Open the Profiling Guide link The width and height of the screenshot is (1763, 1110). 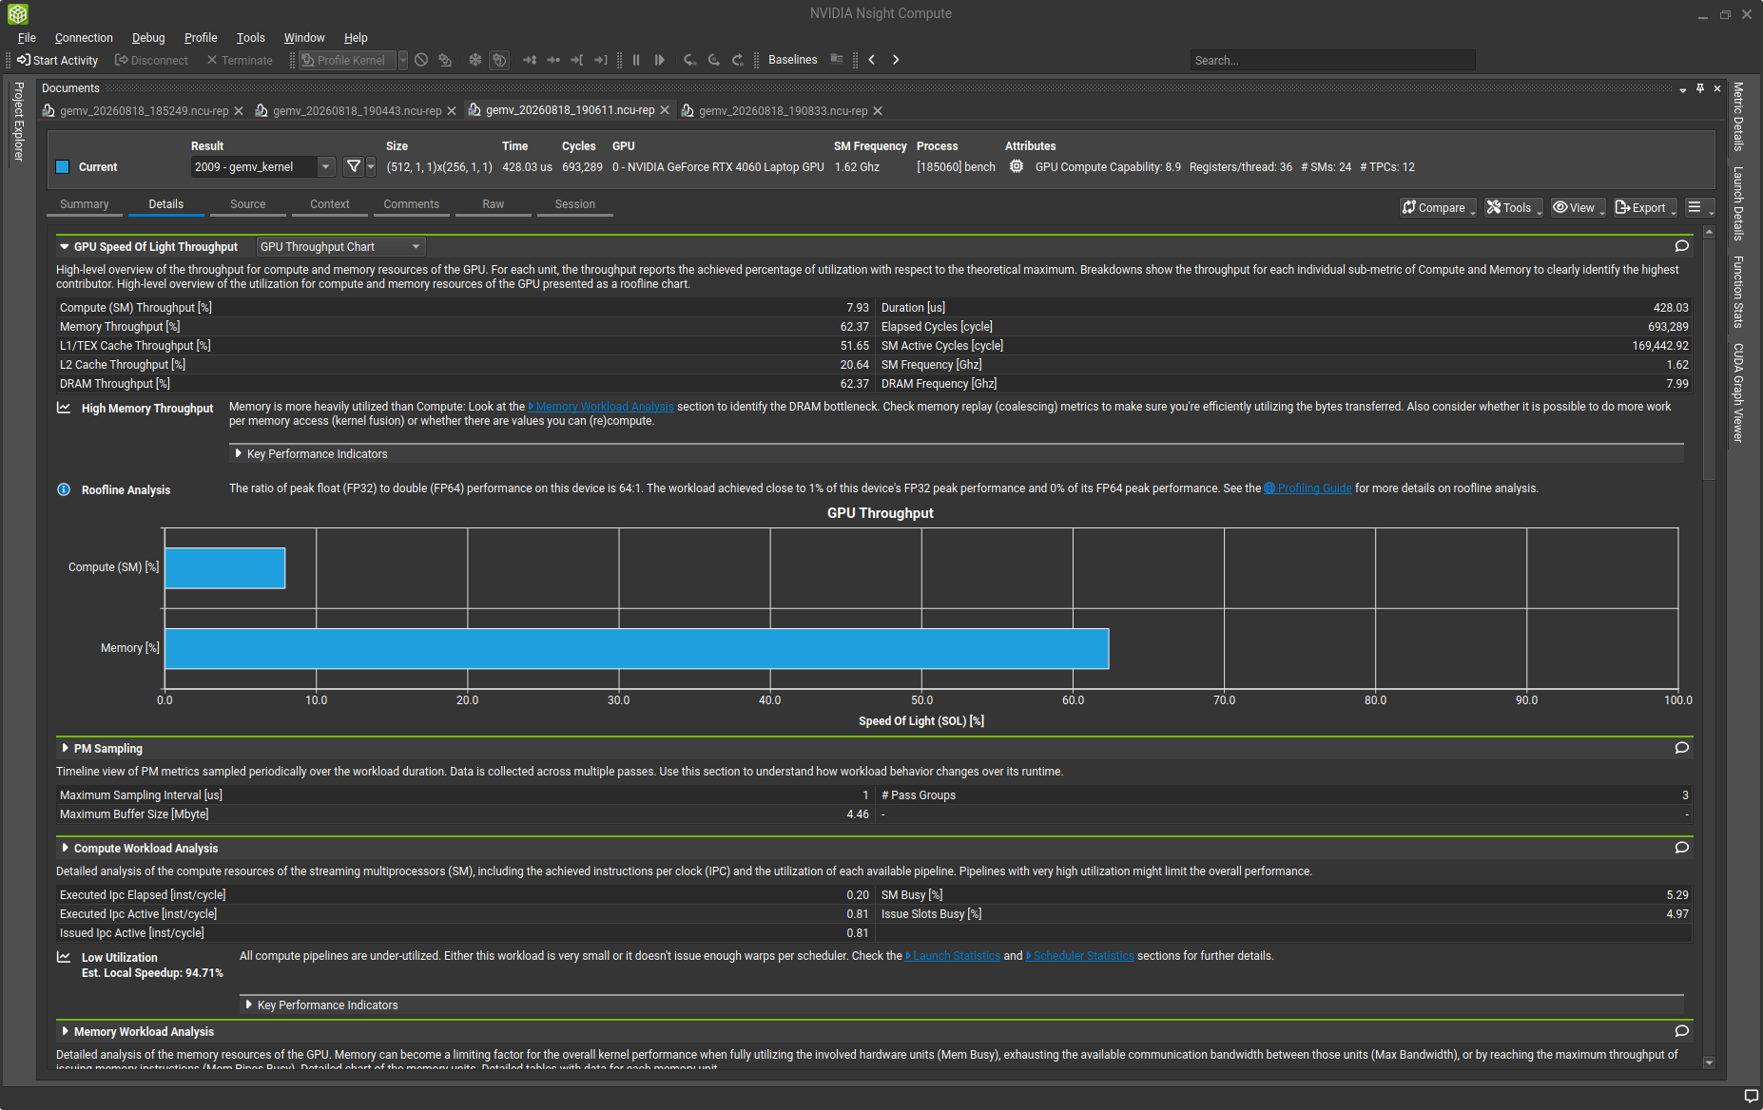1308,488
